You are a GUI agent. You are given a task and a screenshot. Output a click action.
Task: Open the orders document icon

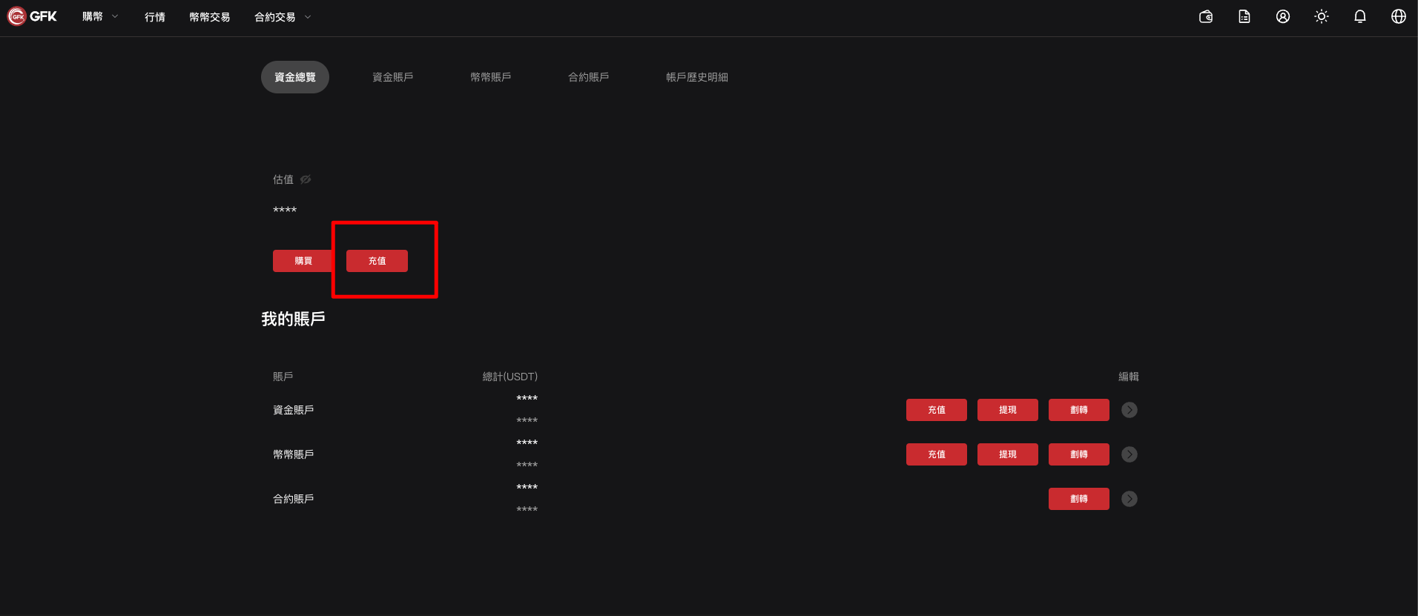(1244, 16)
